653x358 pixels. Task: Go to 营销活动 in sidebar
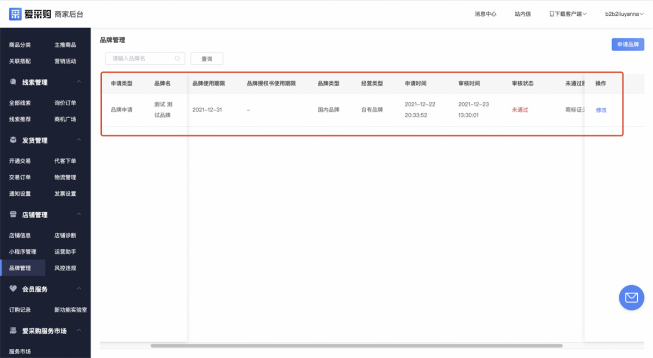tap(65, 61)
